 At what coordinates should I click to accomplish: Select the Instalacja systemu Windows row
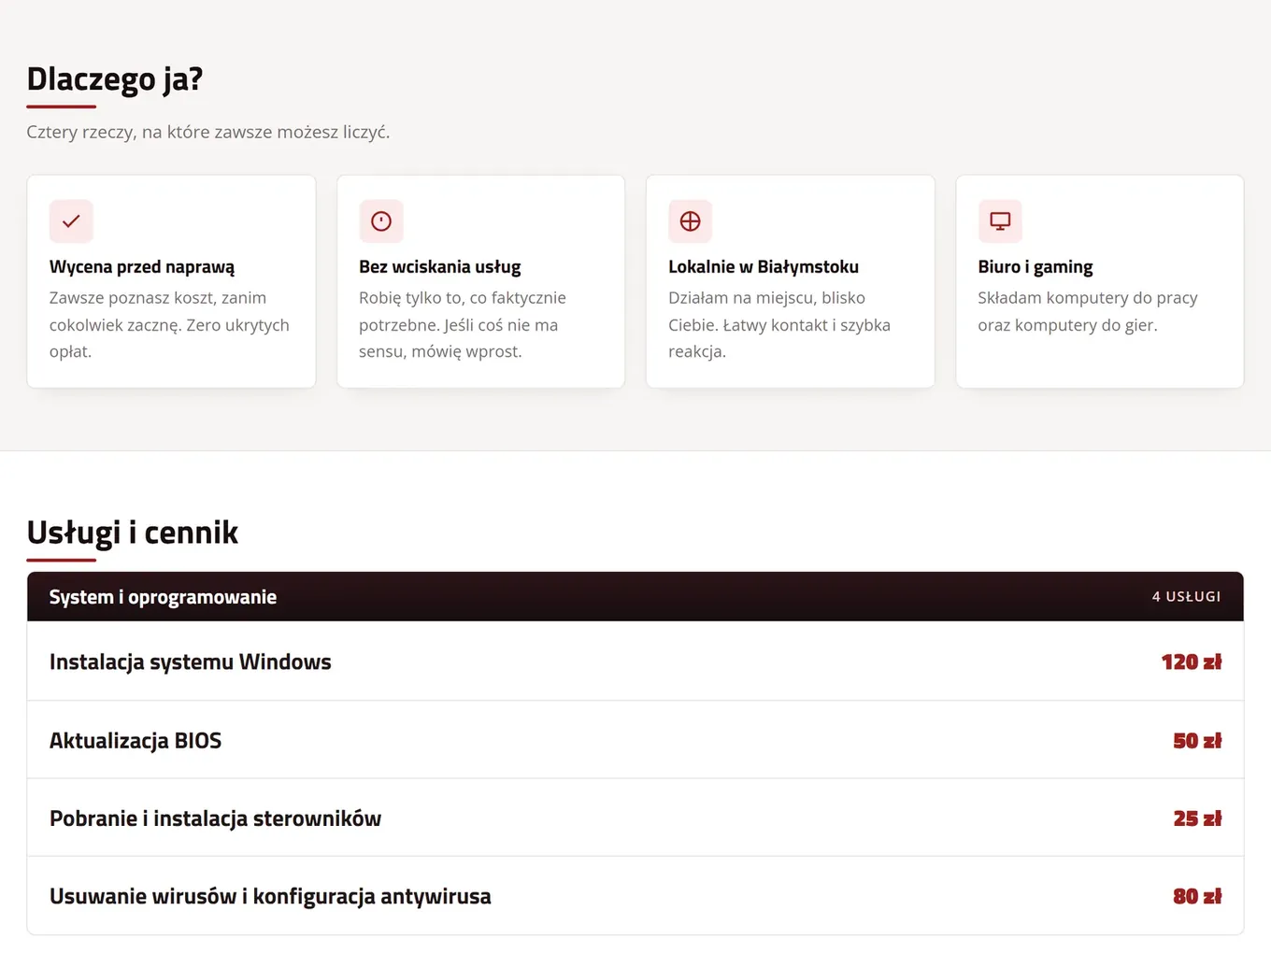coord(635,661)
